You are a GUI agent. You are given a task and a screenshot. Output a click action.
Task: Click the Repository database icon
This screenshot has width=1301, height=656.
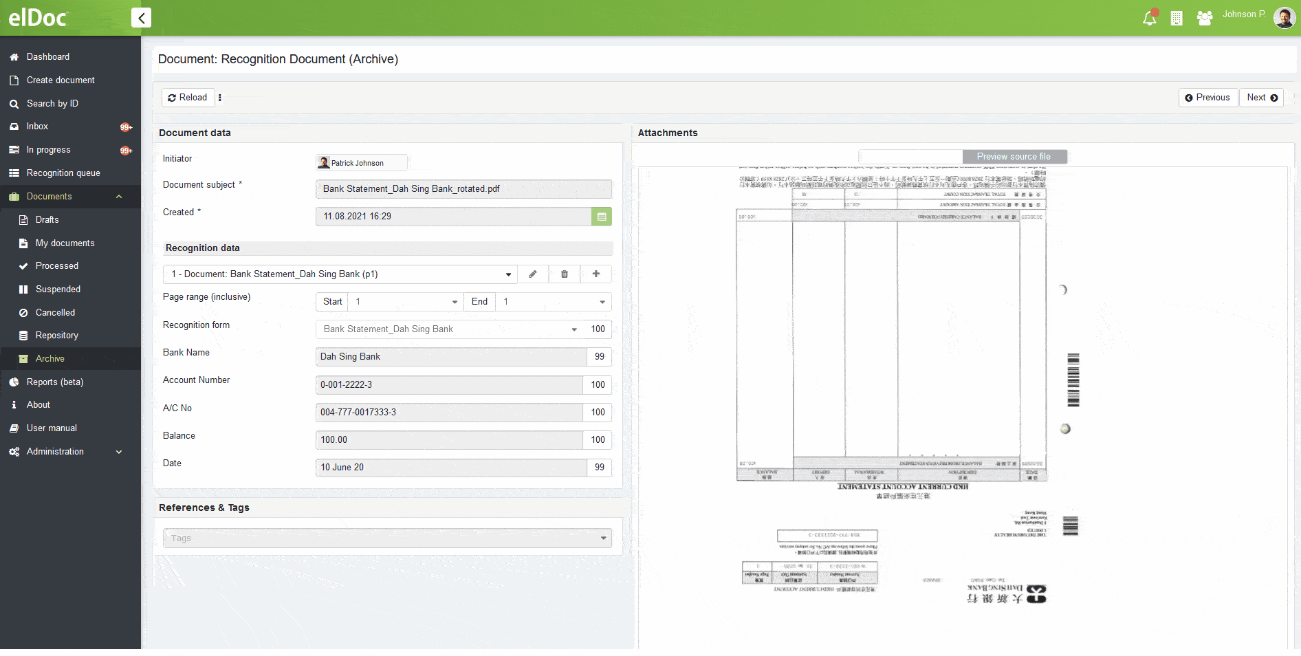coord(23,336)
